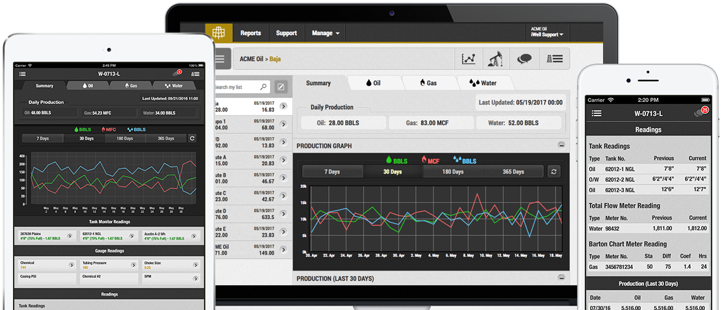
Task: Click the golden globe grid logo icon
Action: (218, 33)
